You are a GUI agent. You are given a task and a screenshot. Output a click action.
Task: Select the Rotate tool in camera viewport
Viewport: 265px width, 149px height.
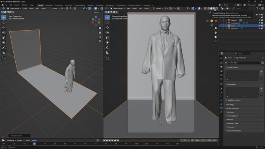tap(107, 32)
